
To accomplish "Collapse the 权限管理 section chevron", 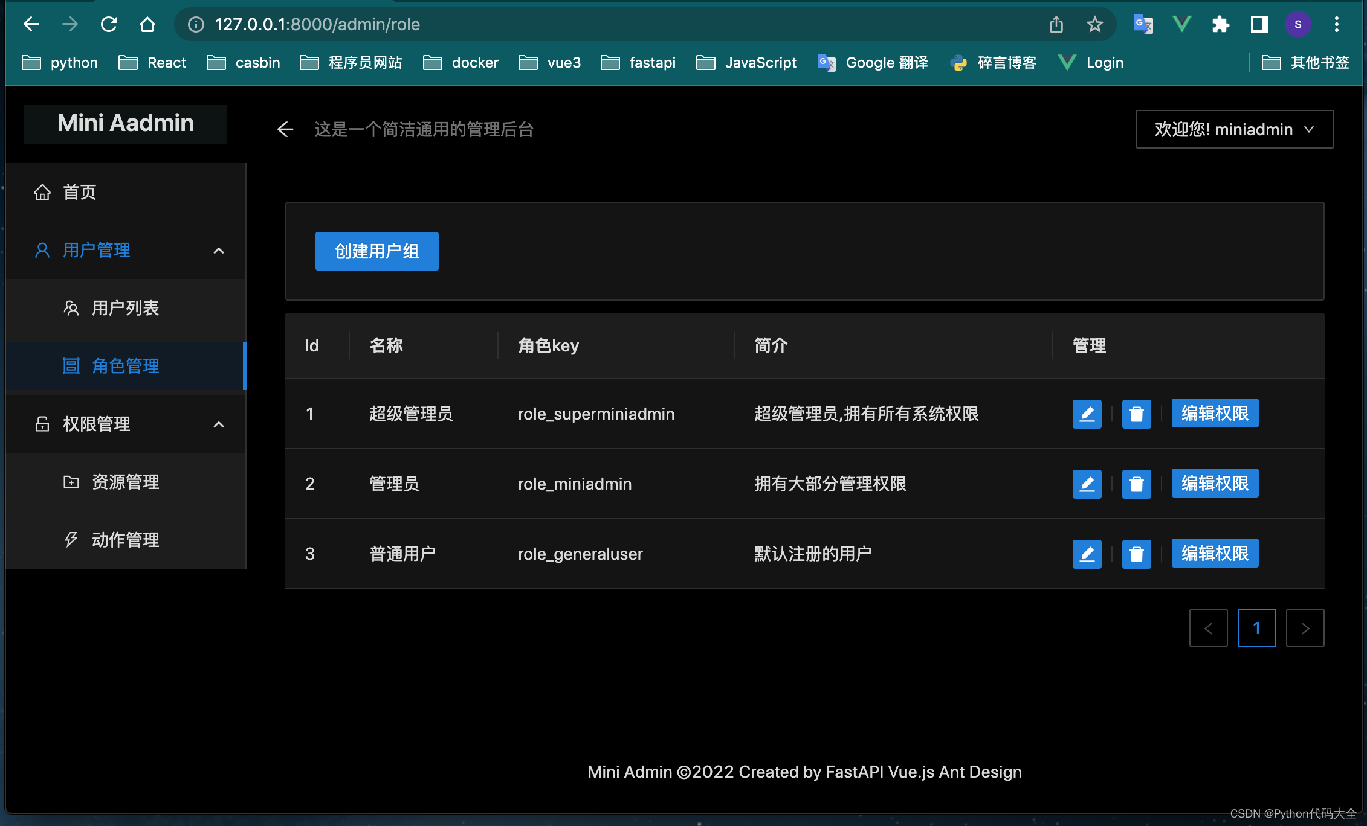I will [x=219, y=424].
